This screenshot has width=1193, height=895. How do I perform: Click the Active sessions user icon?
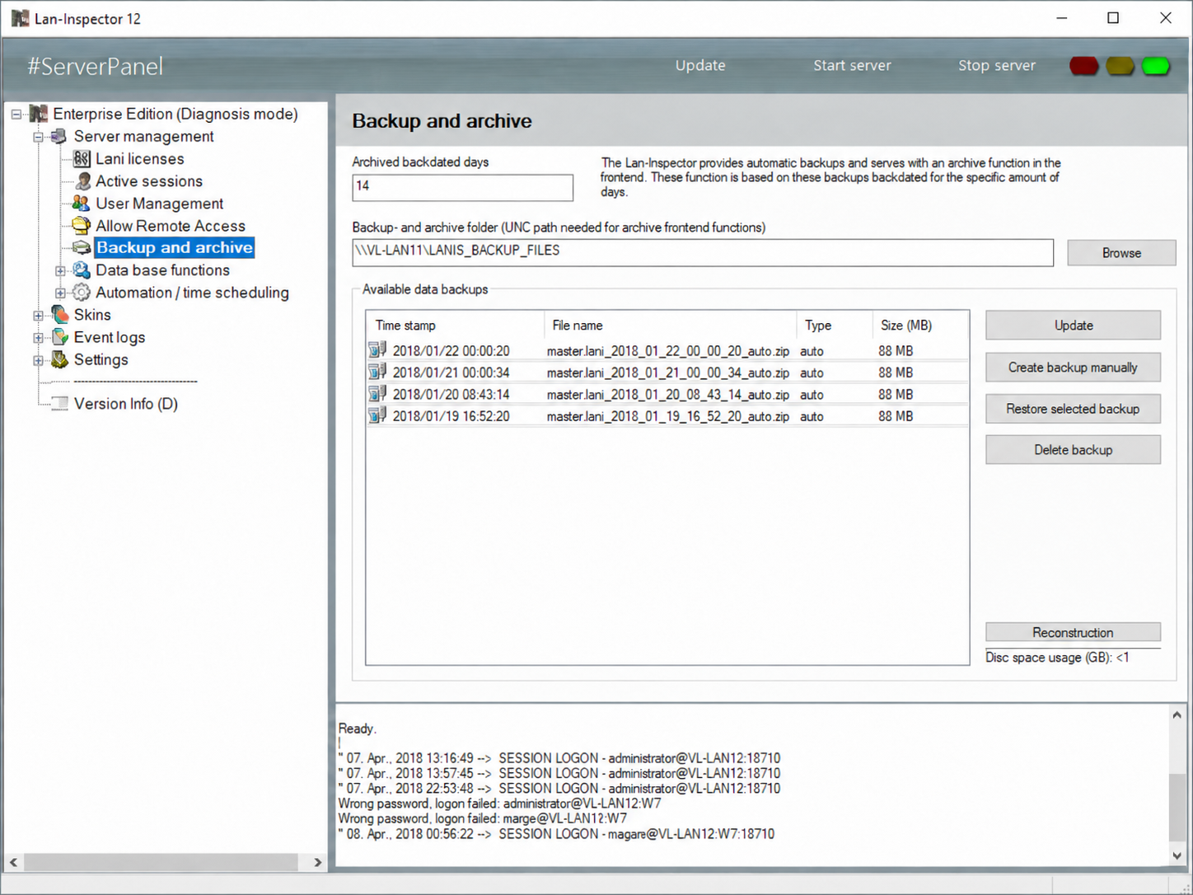click(x=83, y=180)
